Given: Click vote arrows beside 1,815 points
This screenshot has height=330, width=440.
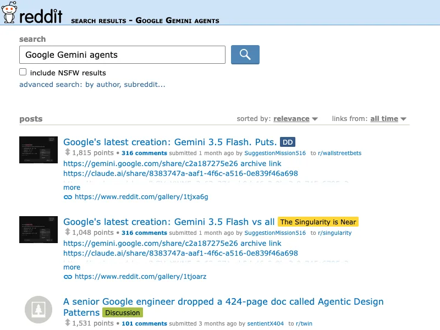Looking at the screenshot, I should (x=67, y=152).
